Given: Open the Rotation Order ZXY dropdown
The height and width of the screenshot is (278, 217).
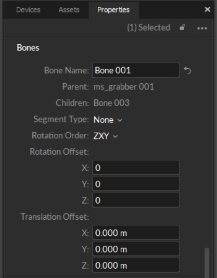Looking at the screenshot, I should (x=106, y=136).
